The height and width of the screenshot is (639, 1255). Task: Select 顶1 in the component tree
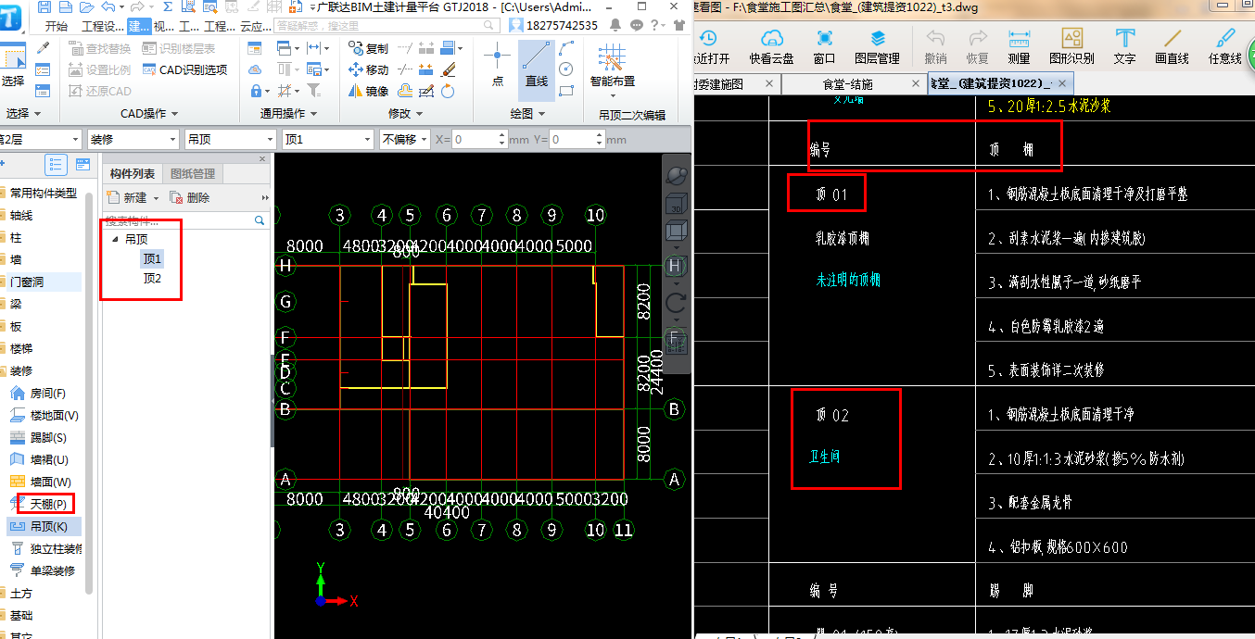coord(152,258)
